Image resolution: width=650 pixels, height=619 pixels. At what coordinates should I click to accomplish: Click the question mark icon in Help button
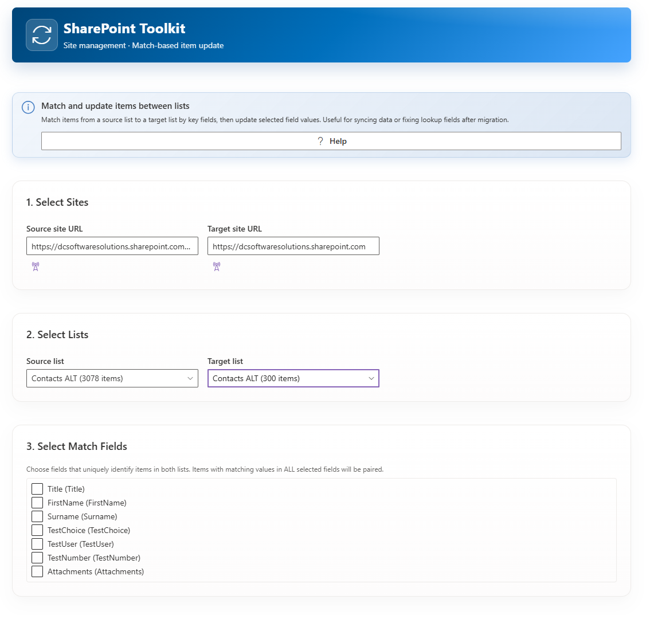coord(320,141)
